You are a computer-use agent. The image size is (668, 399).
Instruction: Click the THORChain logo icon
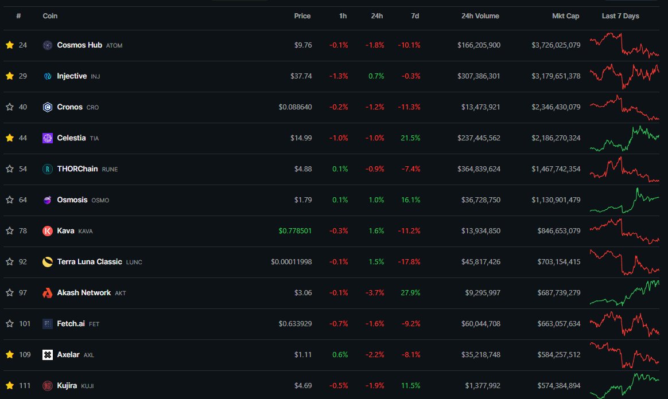[x=47, y=169]
